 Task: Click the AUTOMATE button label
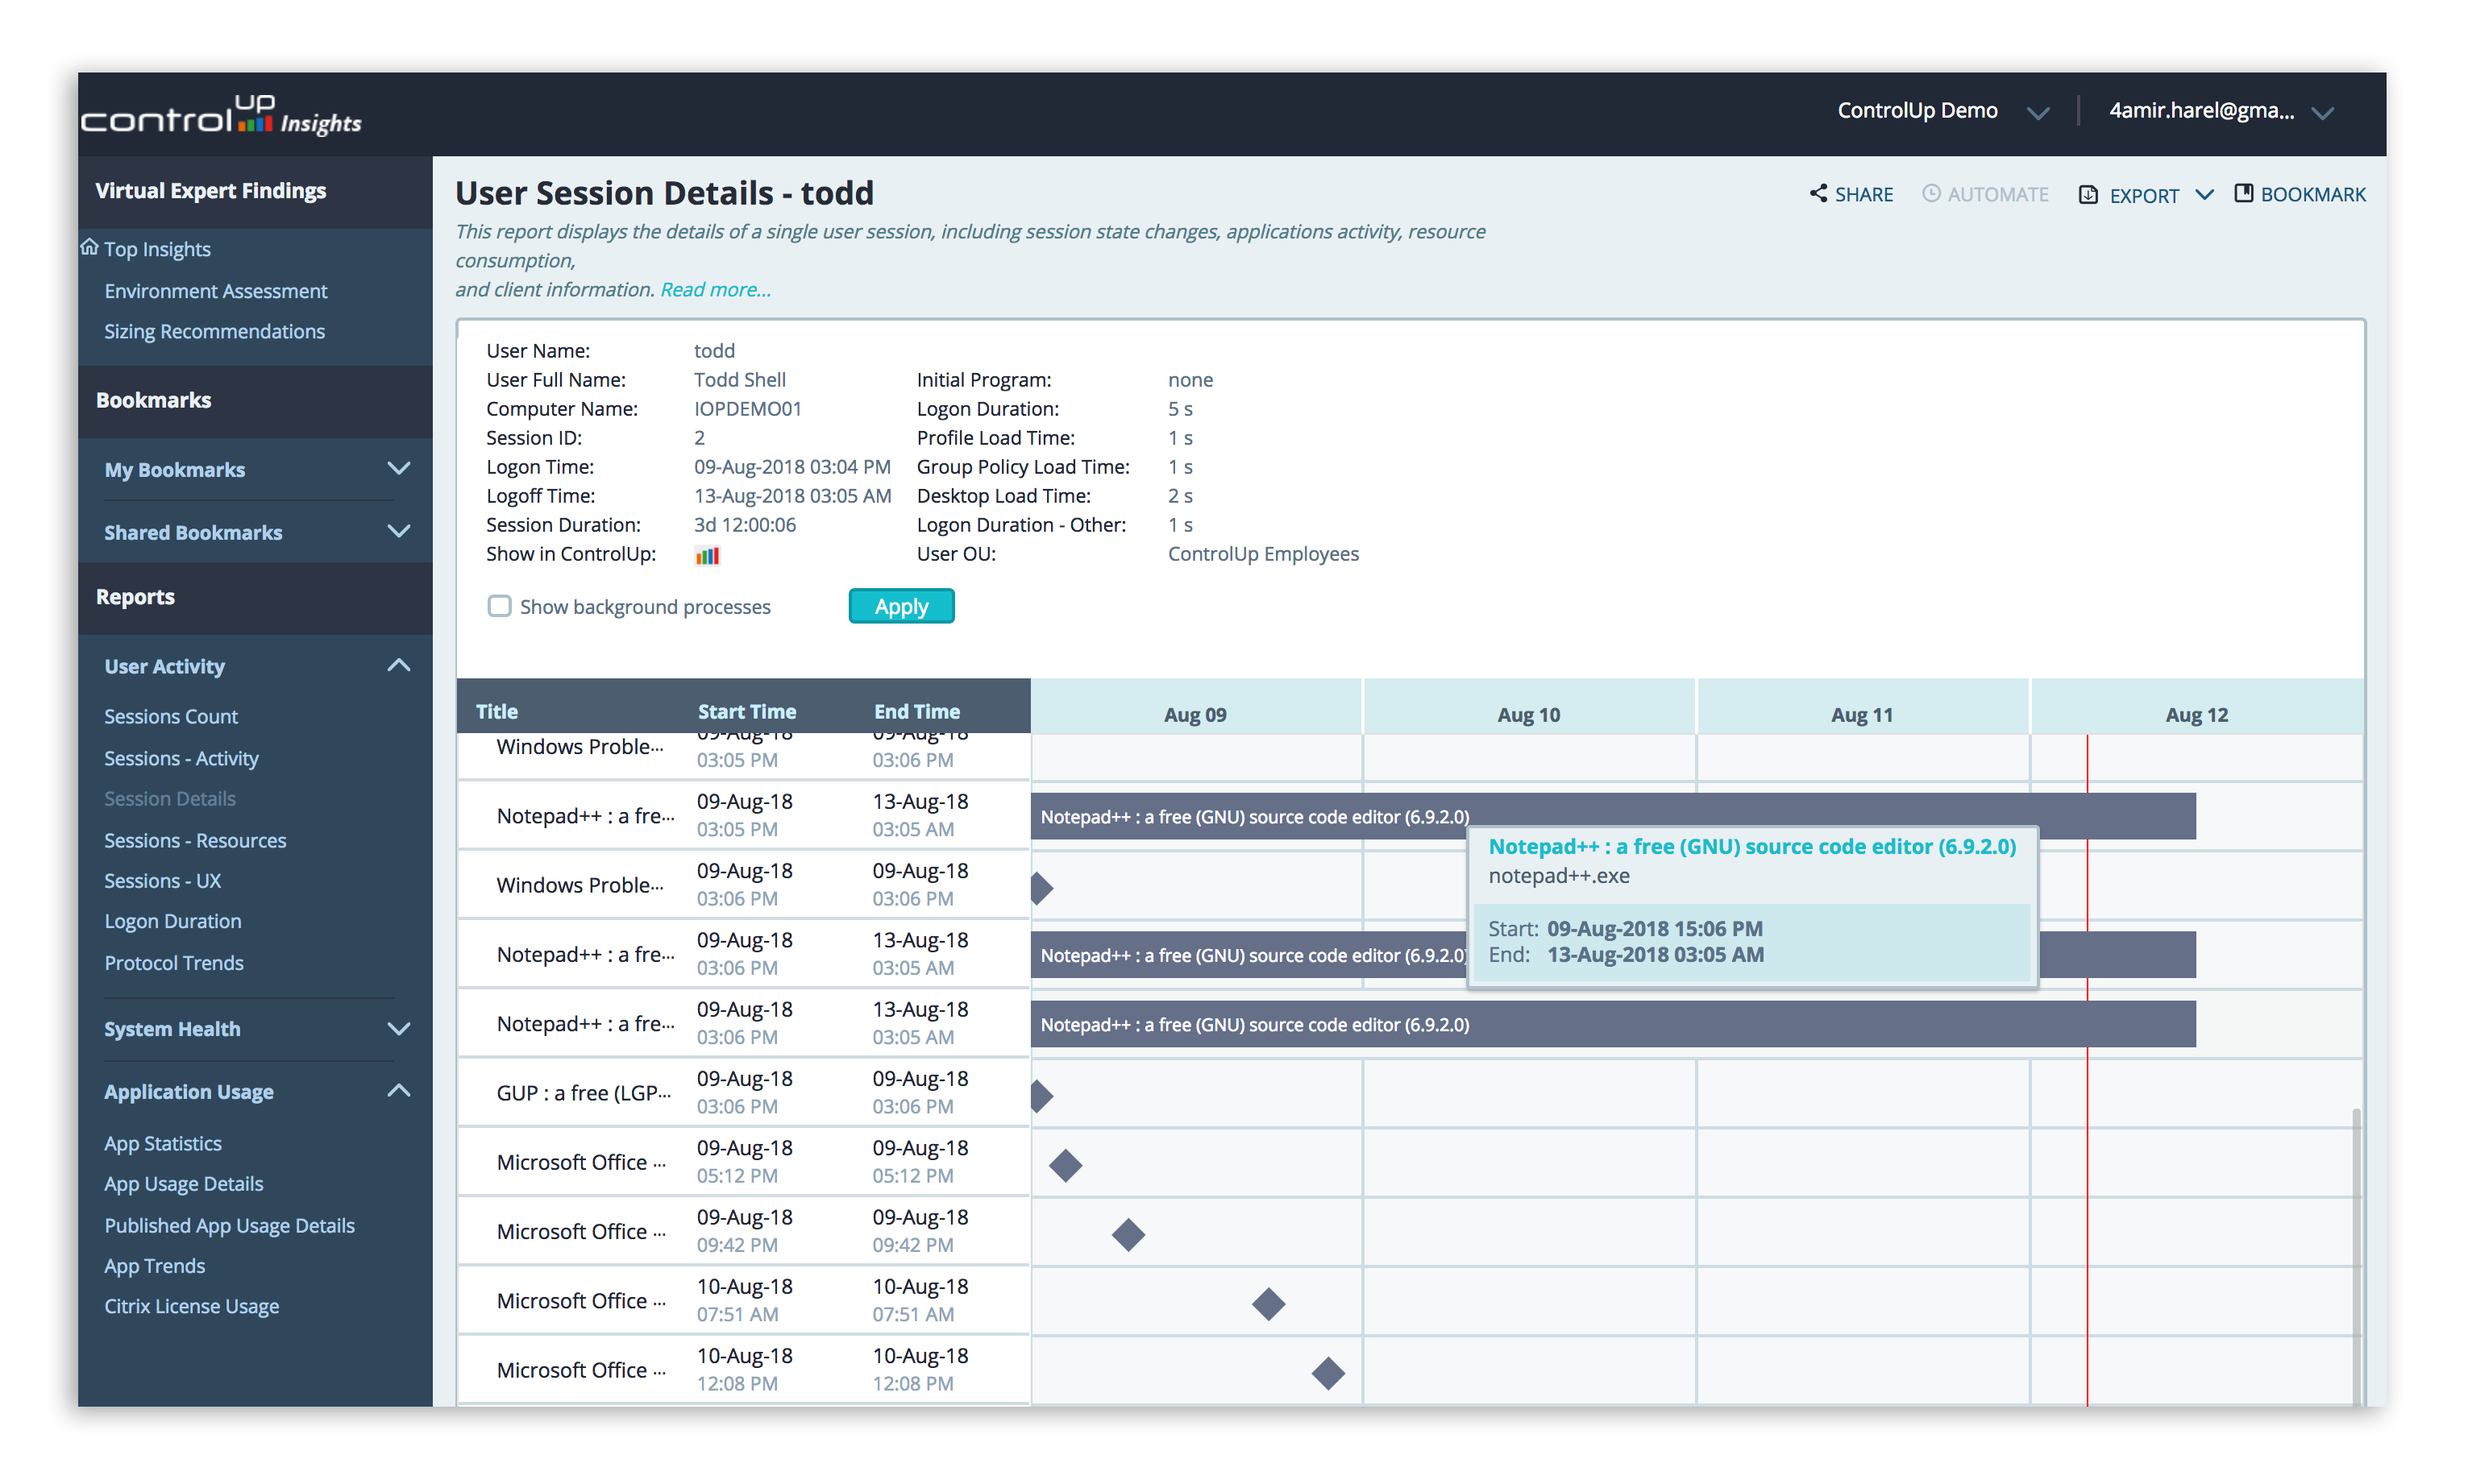[x=1996, y=195]
